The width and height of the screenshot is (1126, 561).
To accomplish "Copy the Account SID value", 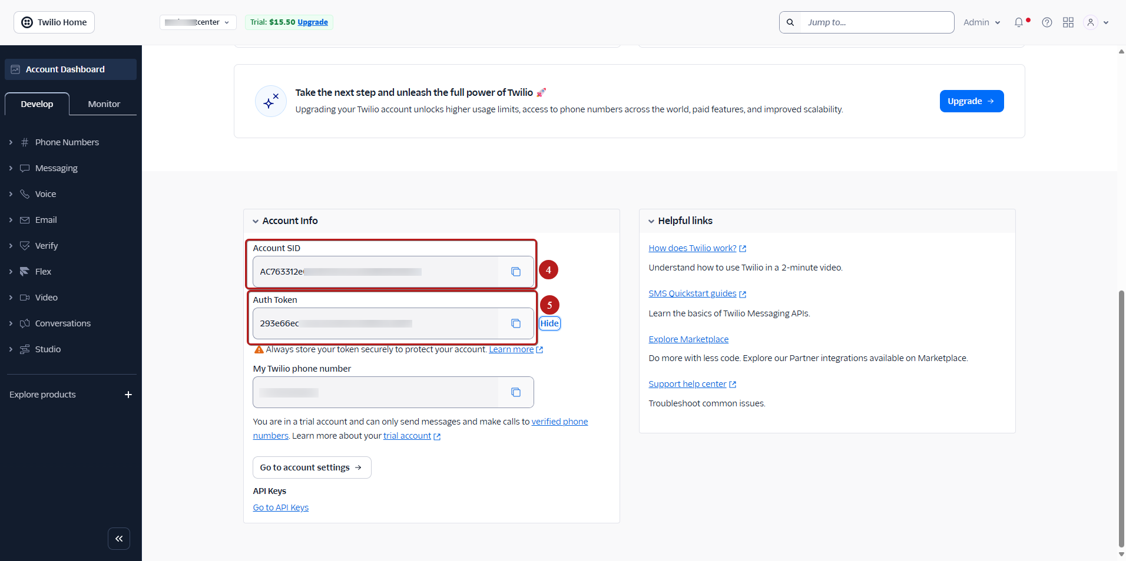I will click(516, 272).
